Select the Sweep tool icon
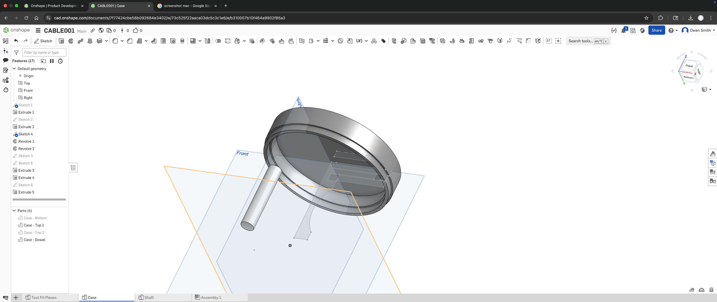 click(x=80, y=41)
